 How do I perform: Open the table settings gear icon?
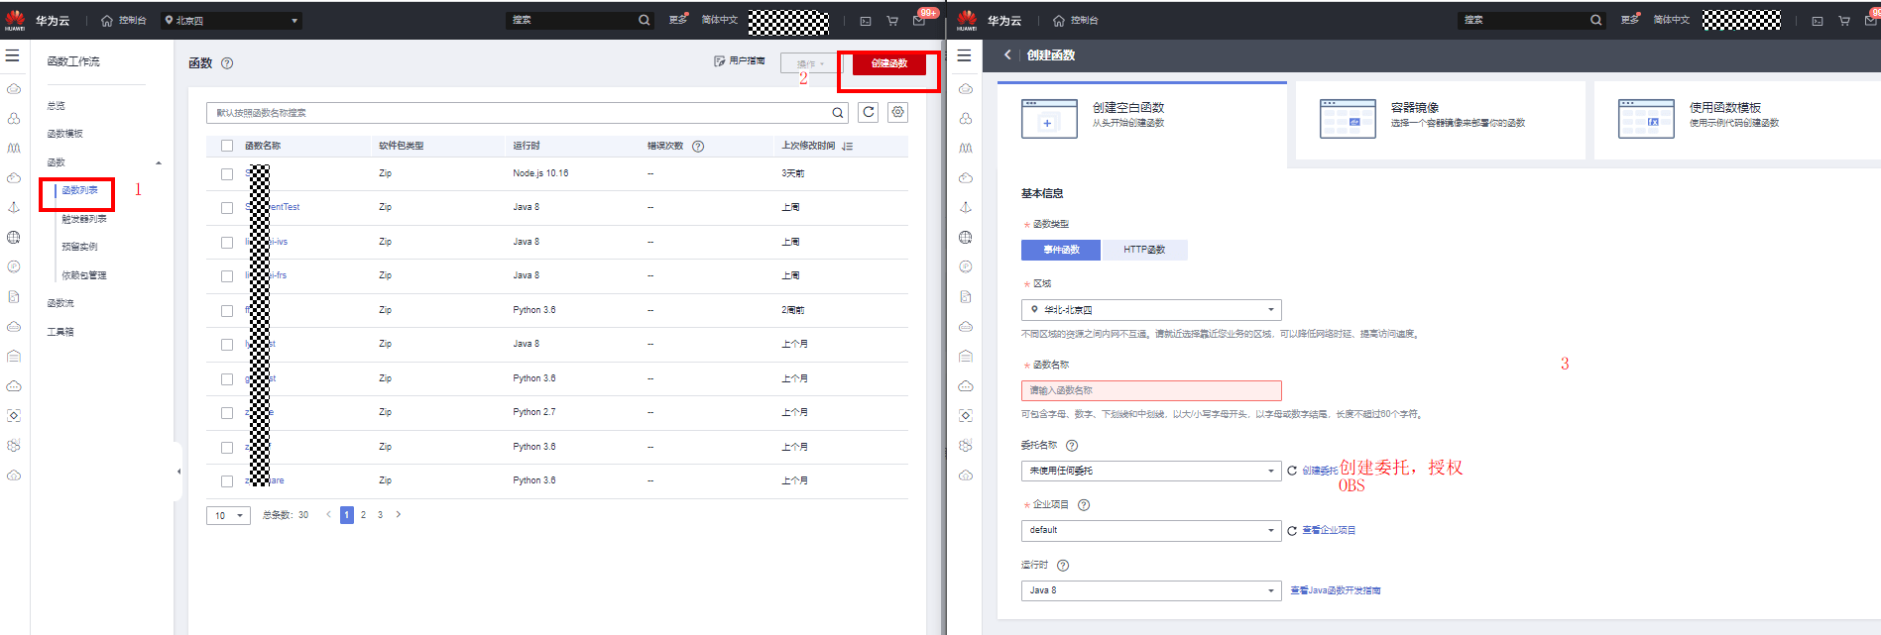point(898,112)
